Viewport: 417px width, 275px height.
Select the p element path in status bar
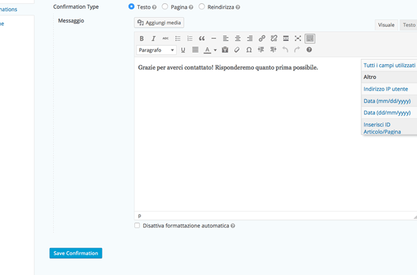click(x=140, y=216)
